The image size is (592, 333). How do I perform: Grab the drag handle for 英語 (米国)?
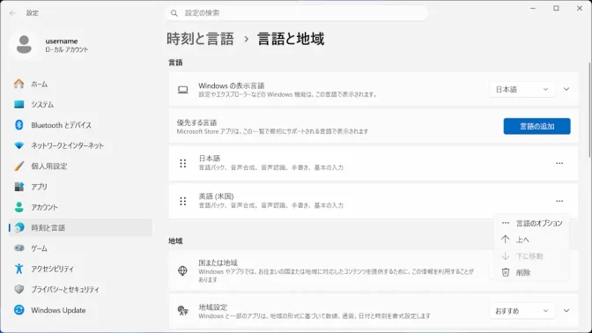pos(182,201)
